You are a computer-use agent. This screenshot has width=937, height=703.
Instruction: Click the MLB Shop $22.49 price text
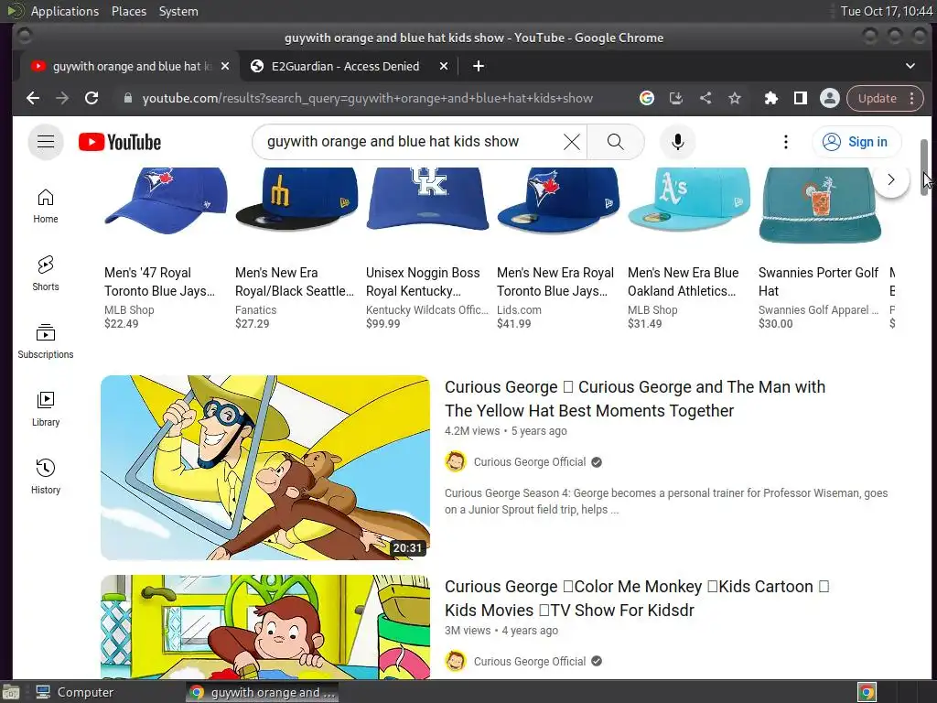pos(122,324)
